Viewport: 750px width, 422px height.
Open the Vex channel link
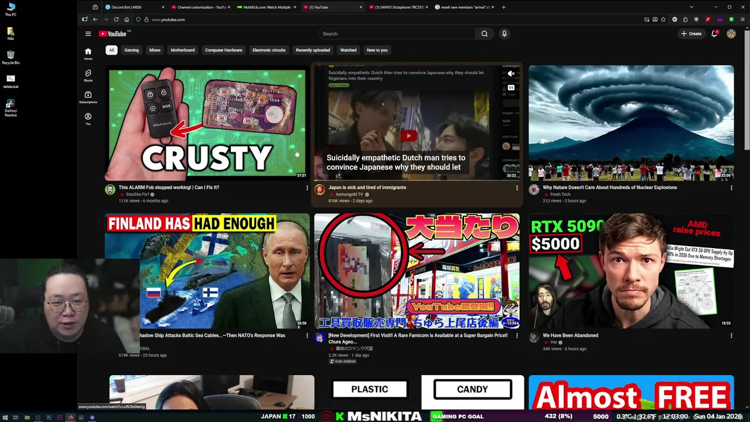pos(554,342)
